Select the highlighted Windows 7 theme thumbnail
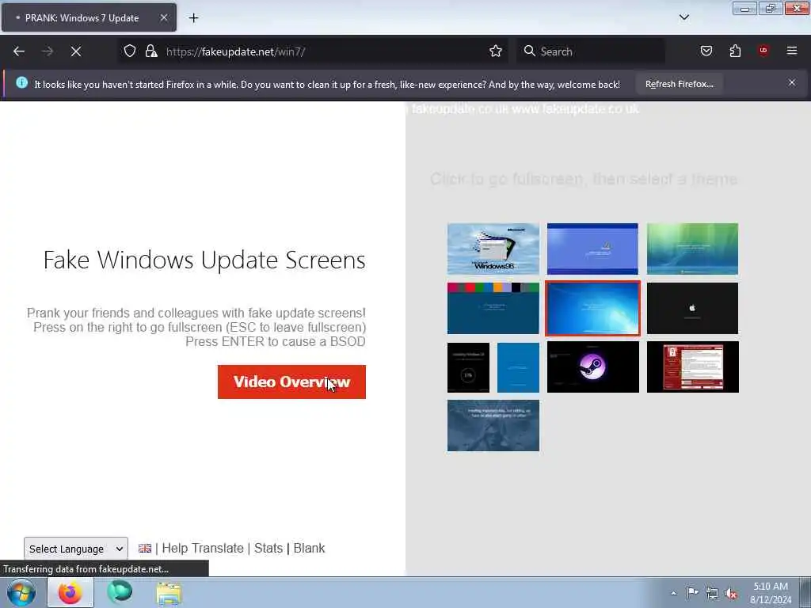This screenshot has width=811, height=608. click(x=592, y=308)
